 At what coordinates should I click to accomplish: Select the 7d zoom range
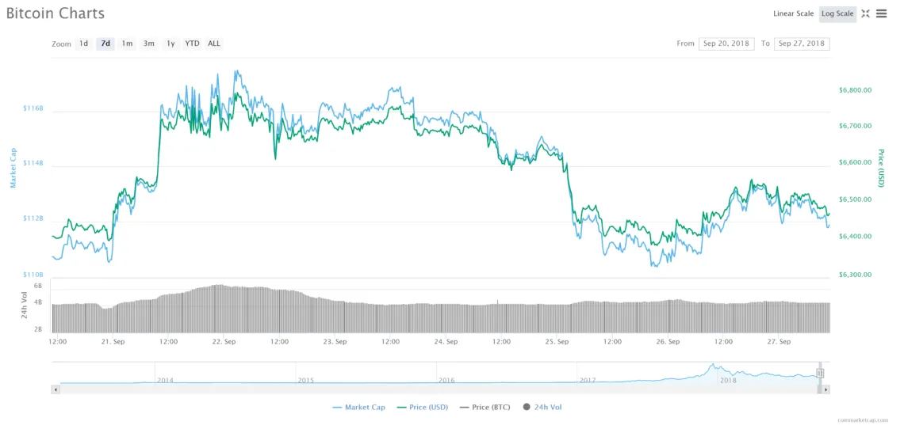[x=105, y=44]
